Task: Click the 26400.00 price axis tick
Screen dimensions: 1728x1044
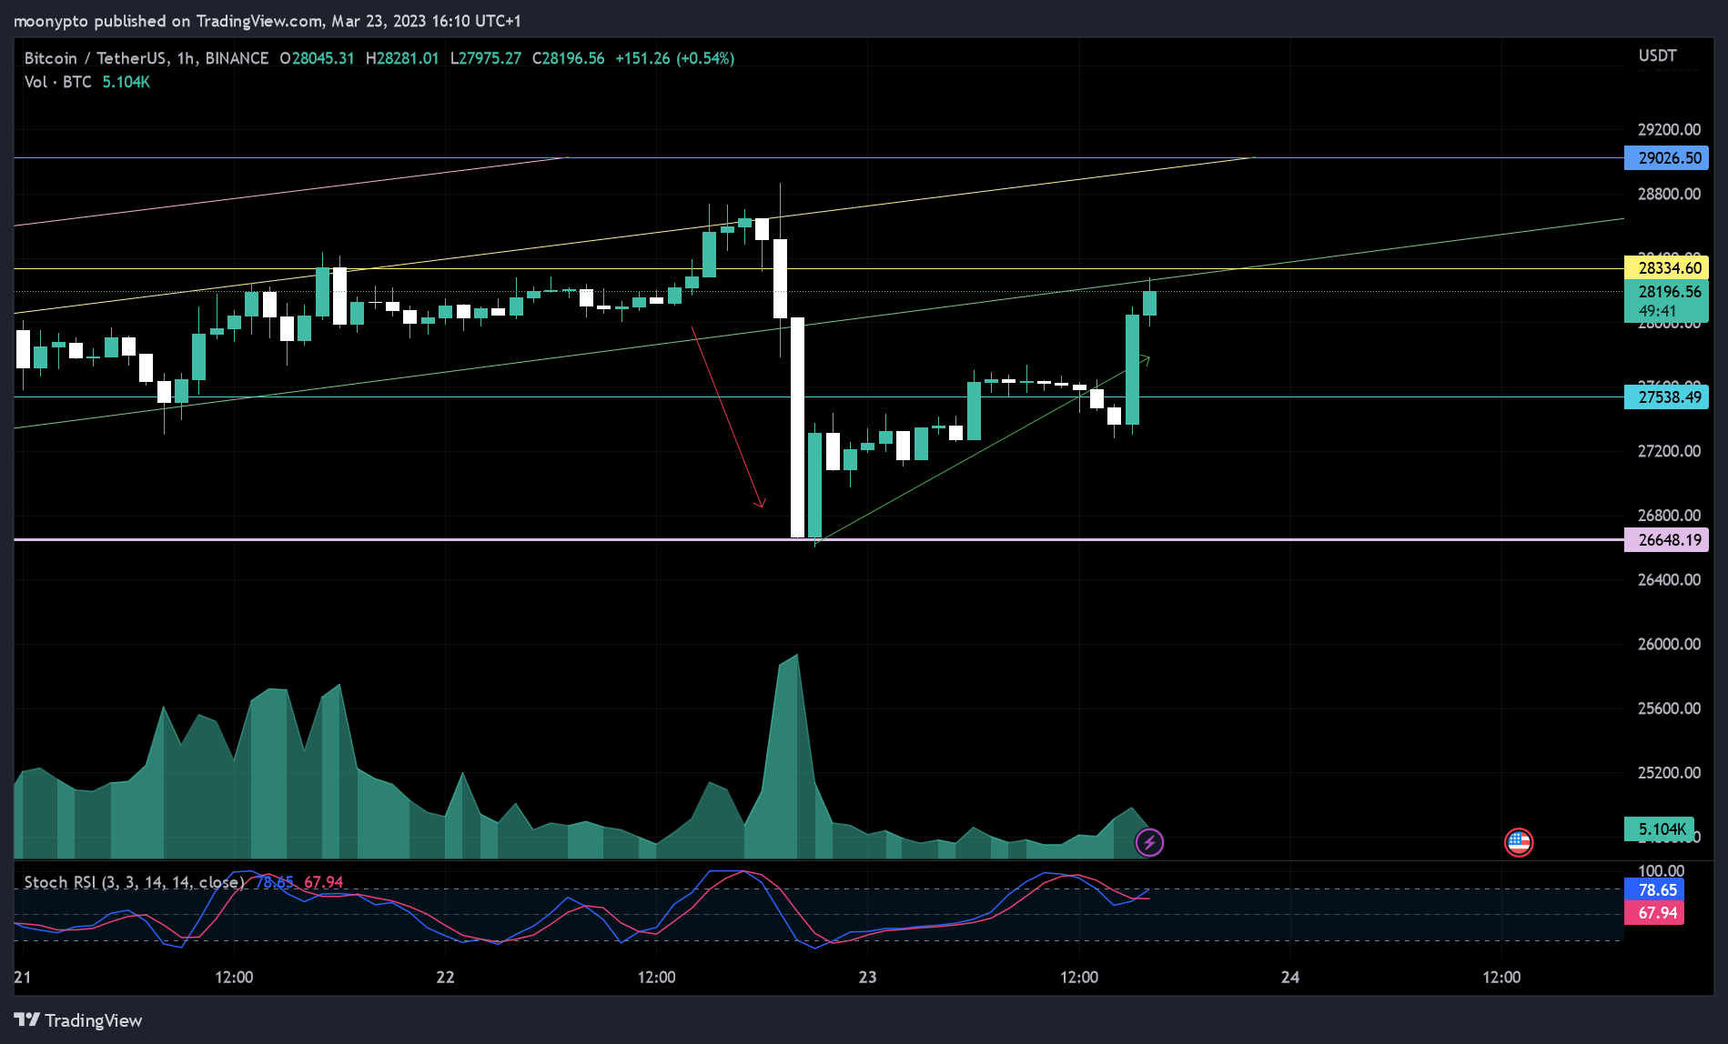Action: coord(1669,580)
